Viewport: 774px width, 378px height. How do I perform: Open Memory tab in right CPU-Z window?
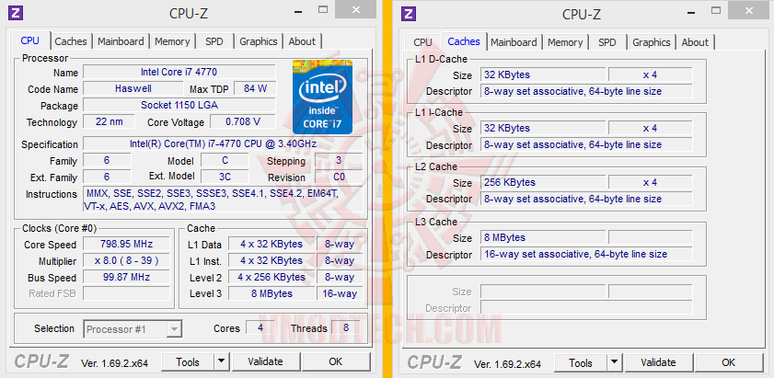point(565,42)
